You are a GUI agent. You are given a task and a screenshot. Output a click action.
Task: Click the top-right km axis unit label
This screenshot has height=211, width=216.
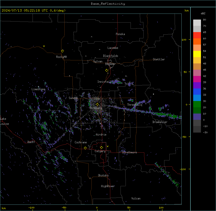pos(187,11)
